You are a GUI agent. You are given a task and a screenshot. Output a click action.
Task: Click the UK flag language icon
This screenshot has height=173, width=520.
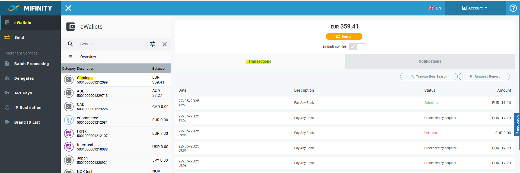click(431, 8)
